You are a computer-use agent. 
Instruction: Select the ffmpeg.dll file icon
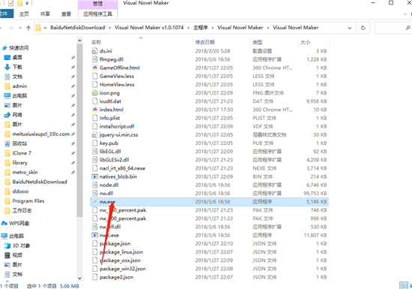pyautogui.click(x=94, y=59)
